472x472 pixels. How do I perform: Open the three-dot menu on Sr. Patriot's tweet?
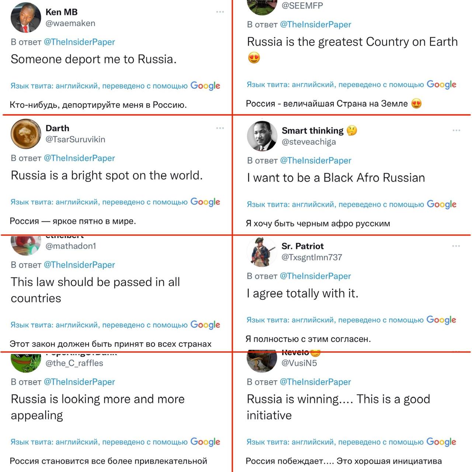[456, 246]
